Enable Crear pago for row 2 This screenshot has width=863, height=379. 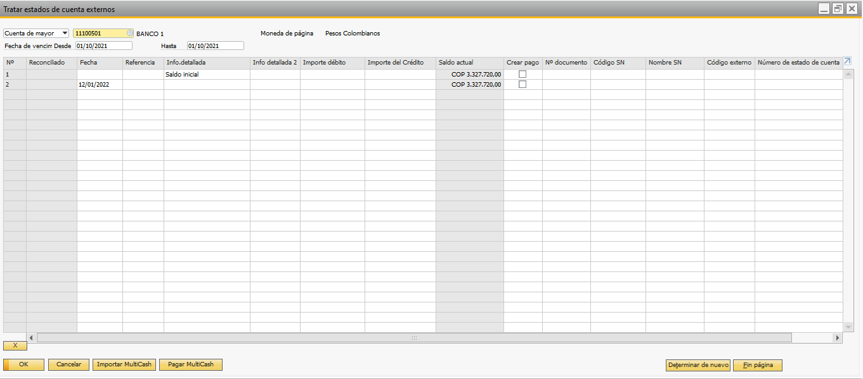pos(522,84)
